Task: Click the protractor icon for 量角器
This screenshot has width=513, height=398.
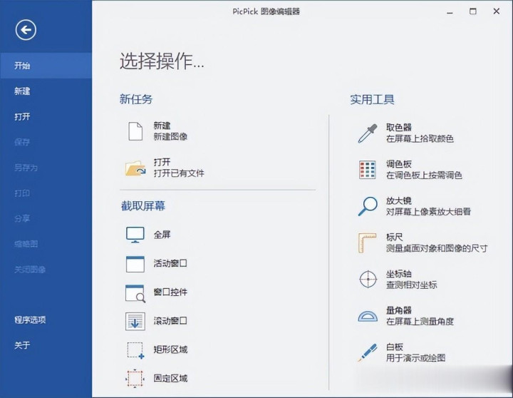Action: (x=368, y=316)
